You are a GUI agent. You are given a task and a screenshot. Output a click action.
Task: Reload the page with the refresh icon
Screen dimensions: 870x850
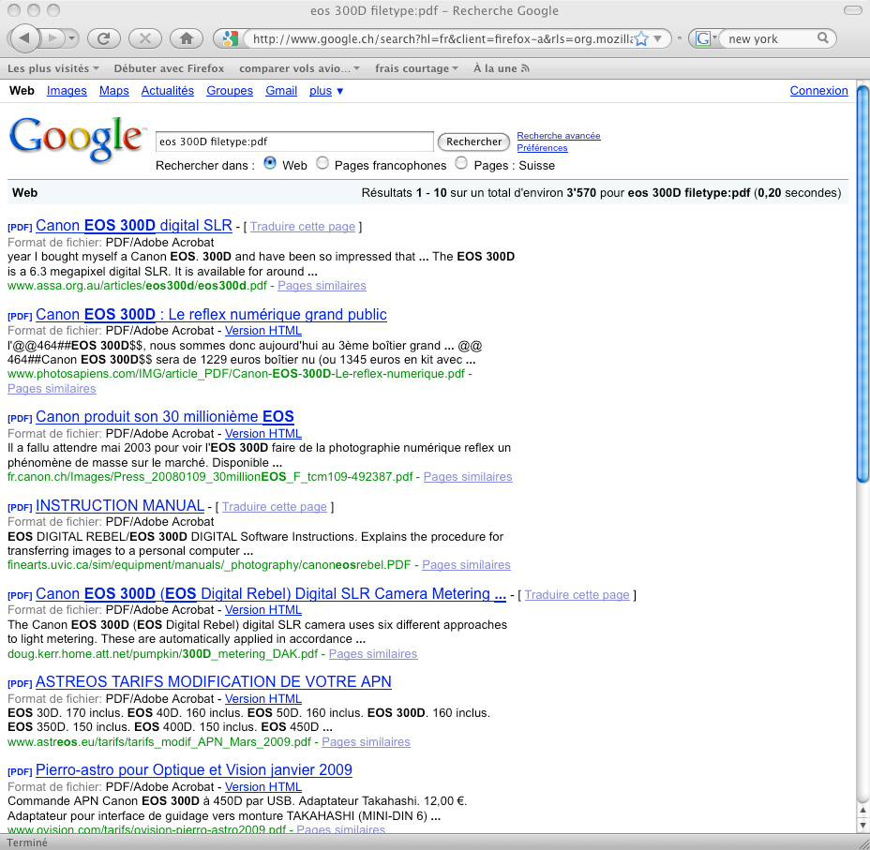tap(104, 38)
